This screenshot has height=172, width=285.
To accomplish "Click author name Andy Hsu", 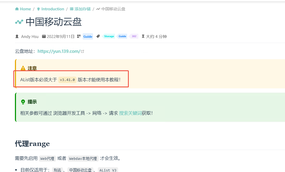I will pyautogui.click(x=30, y=37).
